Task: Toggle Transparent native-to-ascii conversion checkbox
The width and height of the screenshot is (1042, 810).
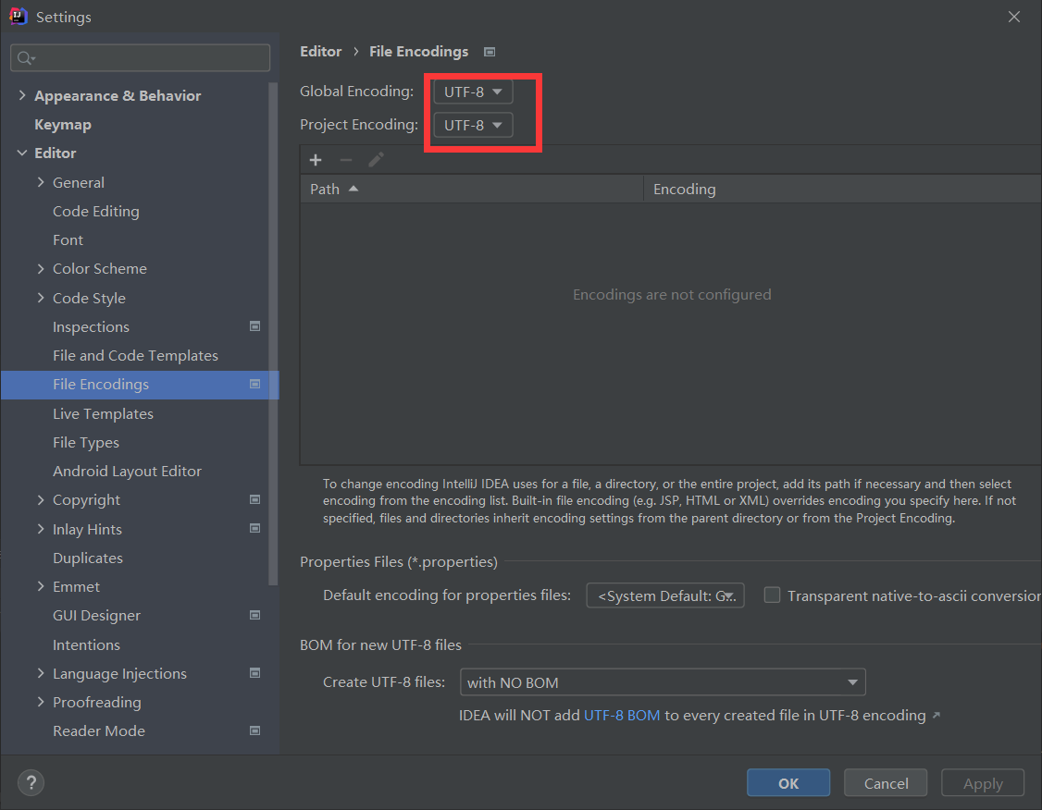Action: click(772, 595)
